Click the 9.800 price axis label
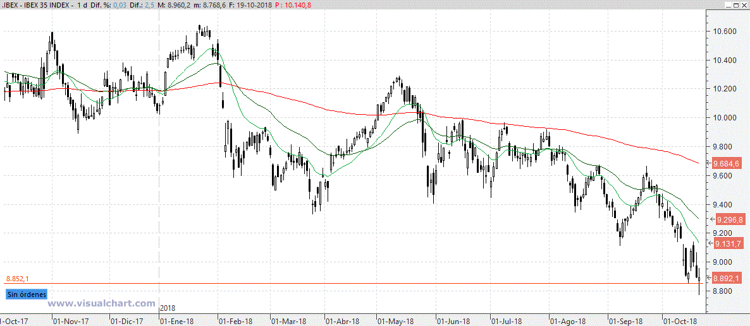Screen dimensions: 750x326 pos(723,147)
